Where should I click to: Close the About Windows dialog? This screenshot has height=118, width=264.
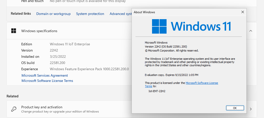(x=242, y=12)
